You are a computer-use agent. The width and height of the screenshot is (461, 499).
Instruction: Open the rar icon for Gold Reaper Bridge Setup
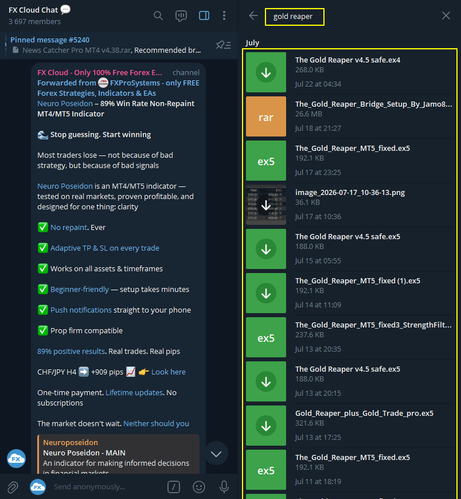pyautogui.click(x=266, y=116)
